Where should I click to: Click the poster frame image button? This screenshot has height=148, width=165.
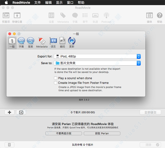pyautogui.click(x=21, y=112)
